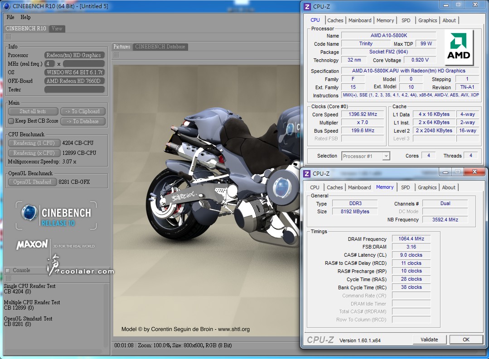Open the Help menu in CINEBENCH
Screen dimensions: 489x359
[25, 17]
